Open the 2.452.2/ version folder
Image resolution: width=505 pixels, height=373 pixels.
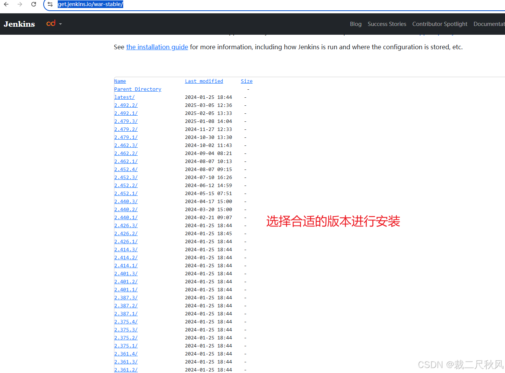(x=126, y=186)
